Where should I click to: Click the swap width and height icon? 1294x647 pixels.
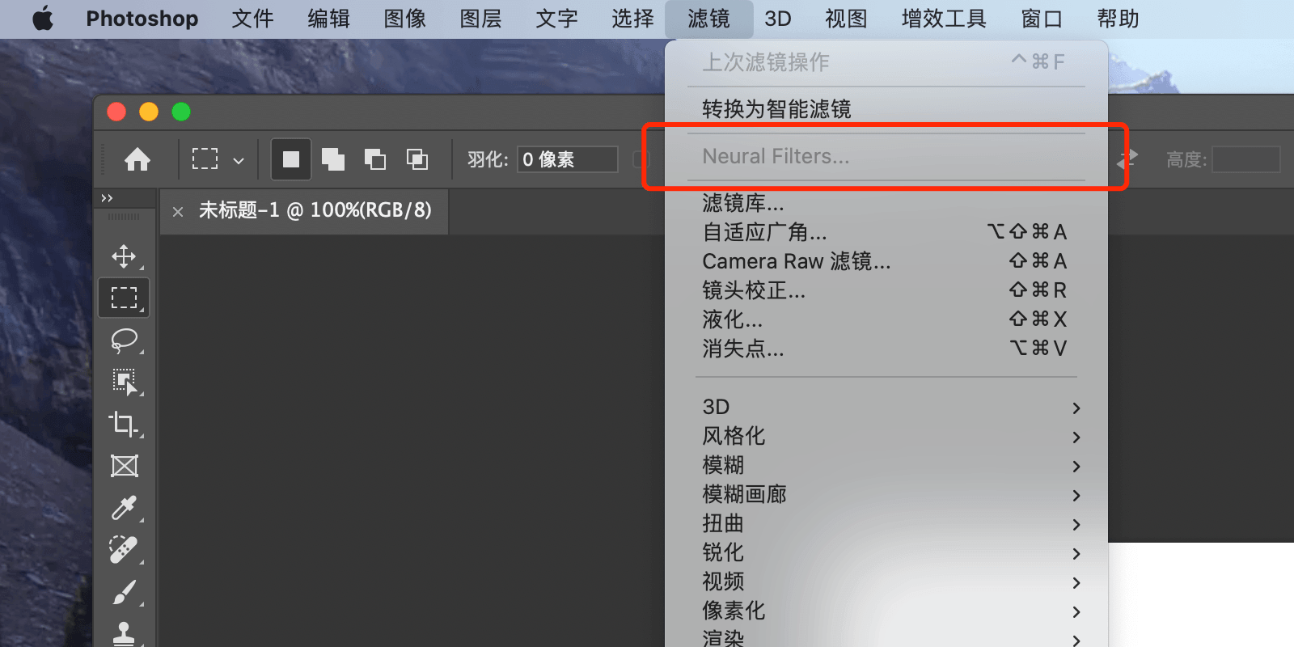1127,159
